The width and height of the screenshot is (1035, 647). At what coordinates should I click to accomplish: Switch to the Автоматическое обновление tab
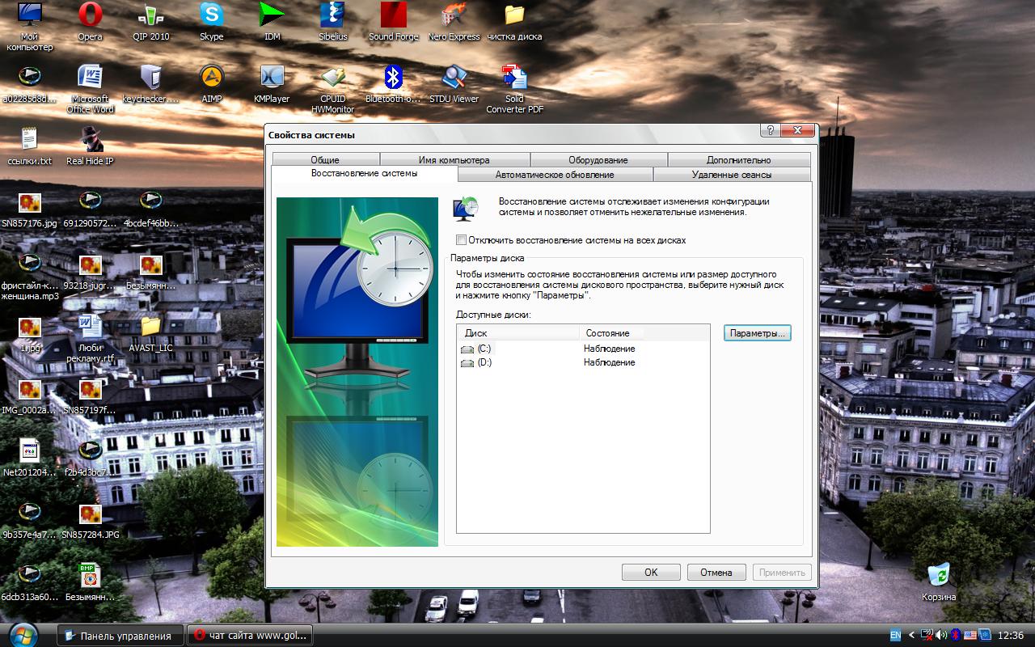(555, 175)
